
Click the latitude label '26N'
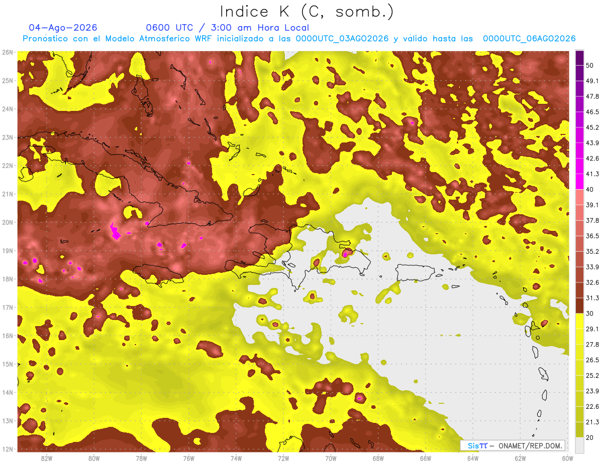pos(8,52)
